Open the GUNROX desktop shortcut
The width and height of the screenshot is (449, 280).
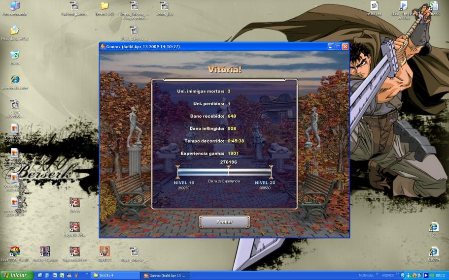[104, 251]
